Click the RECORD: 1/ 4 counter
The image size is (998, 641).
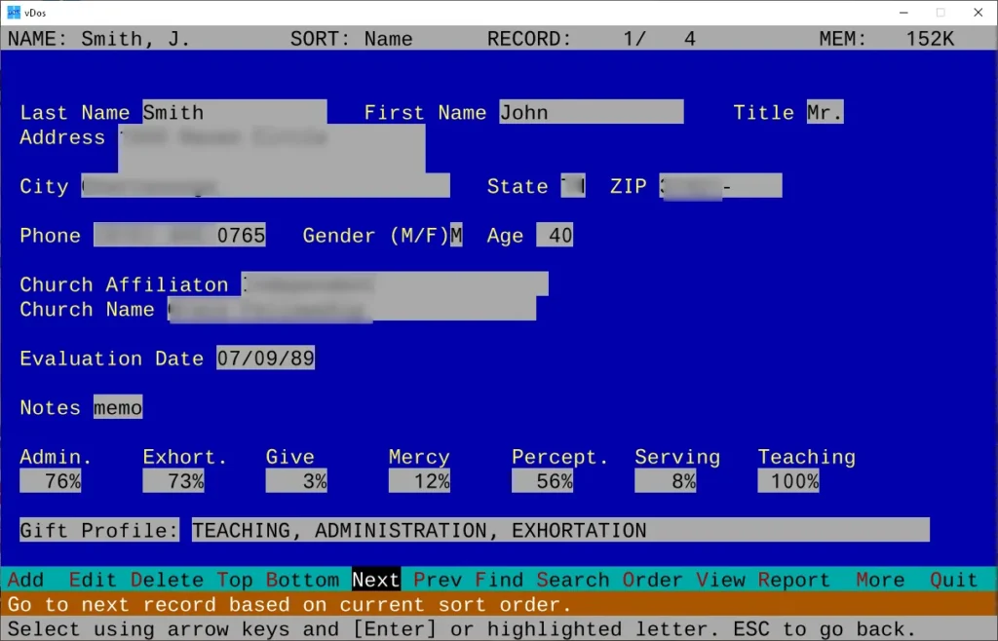point(592,39)
